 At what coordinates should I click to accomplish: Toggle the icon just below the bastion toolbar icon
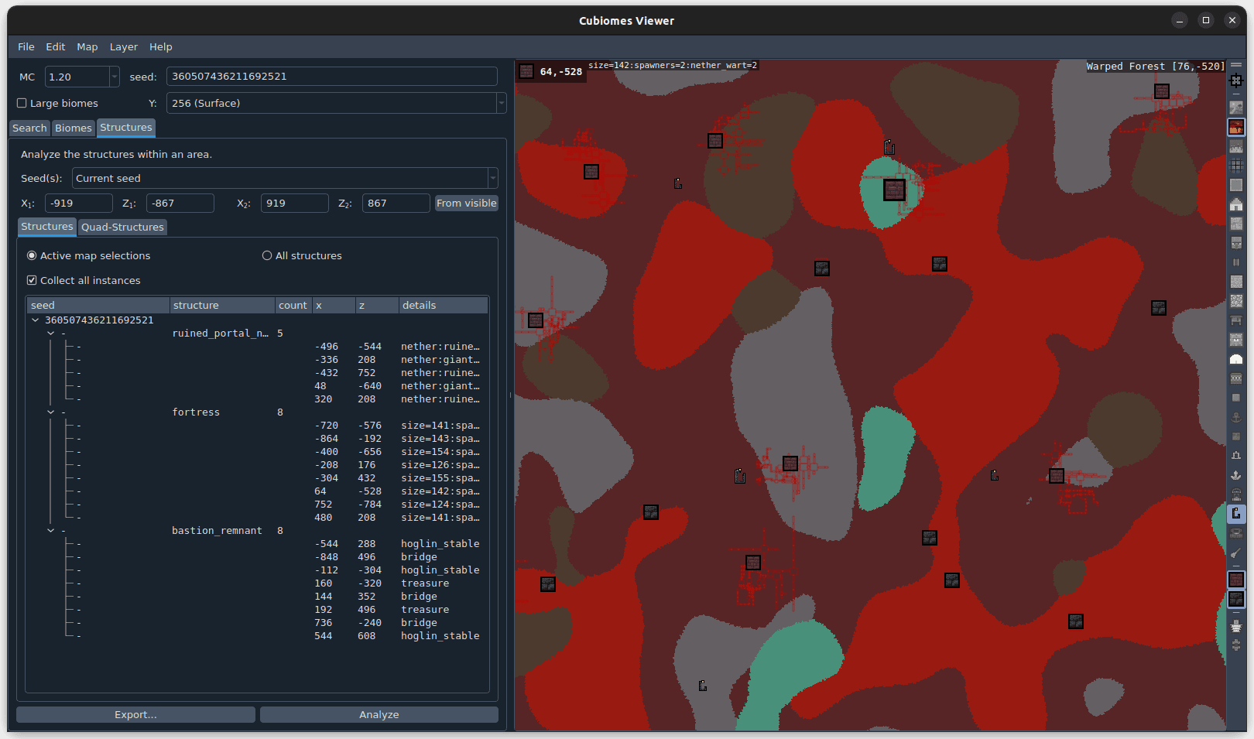1236,626
